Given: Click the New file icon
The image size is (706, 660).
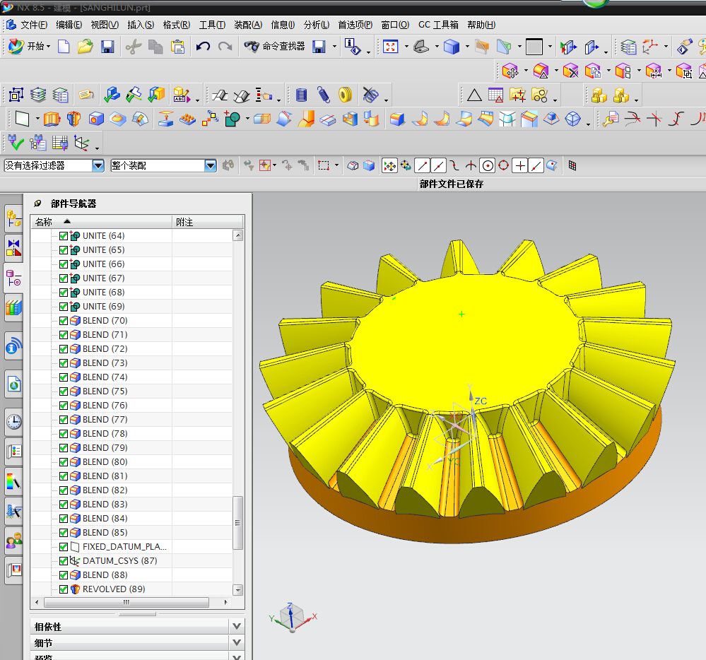Looking at the screenshot, I should (64, 47).
